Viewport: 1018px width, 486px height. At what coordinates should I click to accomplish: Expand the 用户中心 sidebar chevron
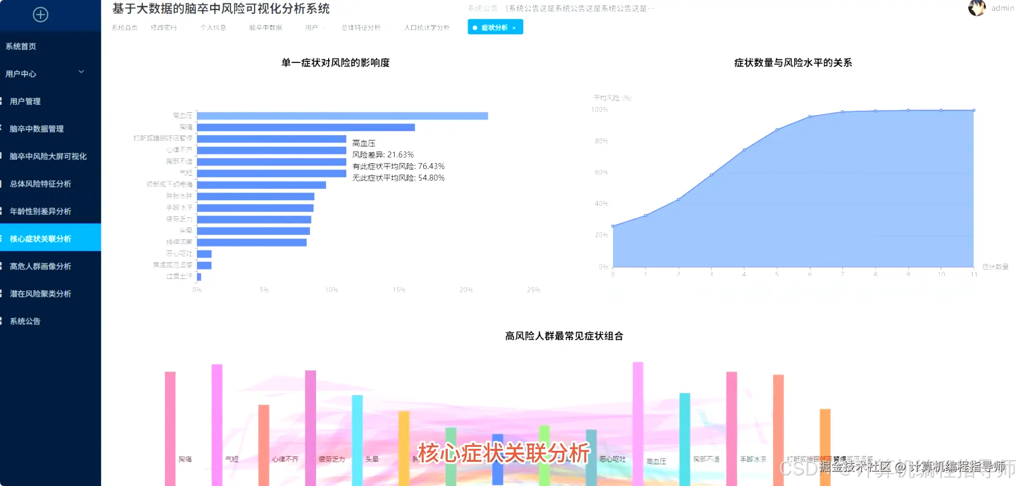pos(81,71)
